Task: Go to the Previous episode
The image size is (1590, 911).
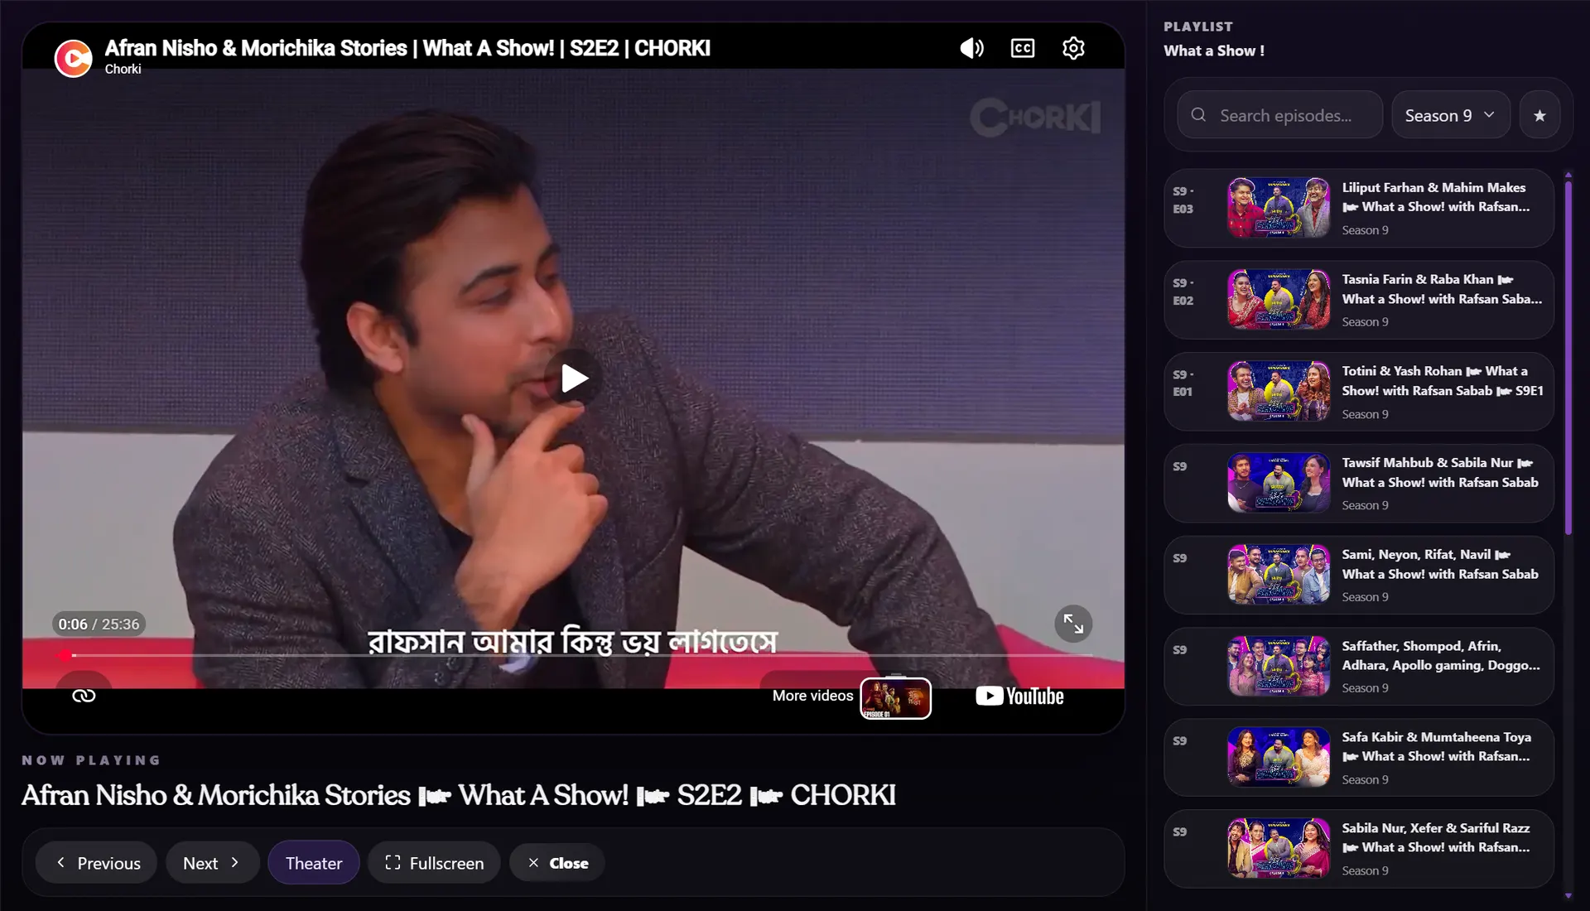Action: [x=97, y=863]
